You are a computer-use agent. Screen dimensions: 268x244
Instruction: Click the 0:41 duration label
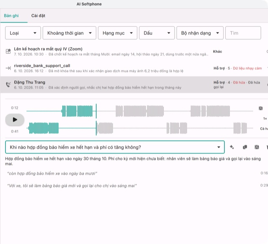point(15,131)
